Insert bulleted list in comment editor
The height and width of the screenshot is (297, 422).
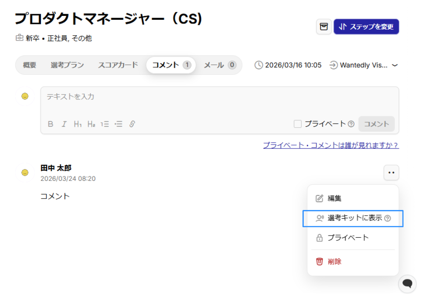pos(118,124)
